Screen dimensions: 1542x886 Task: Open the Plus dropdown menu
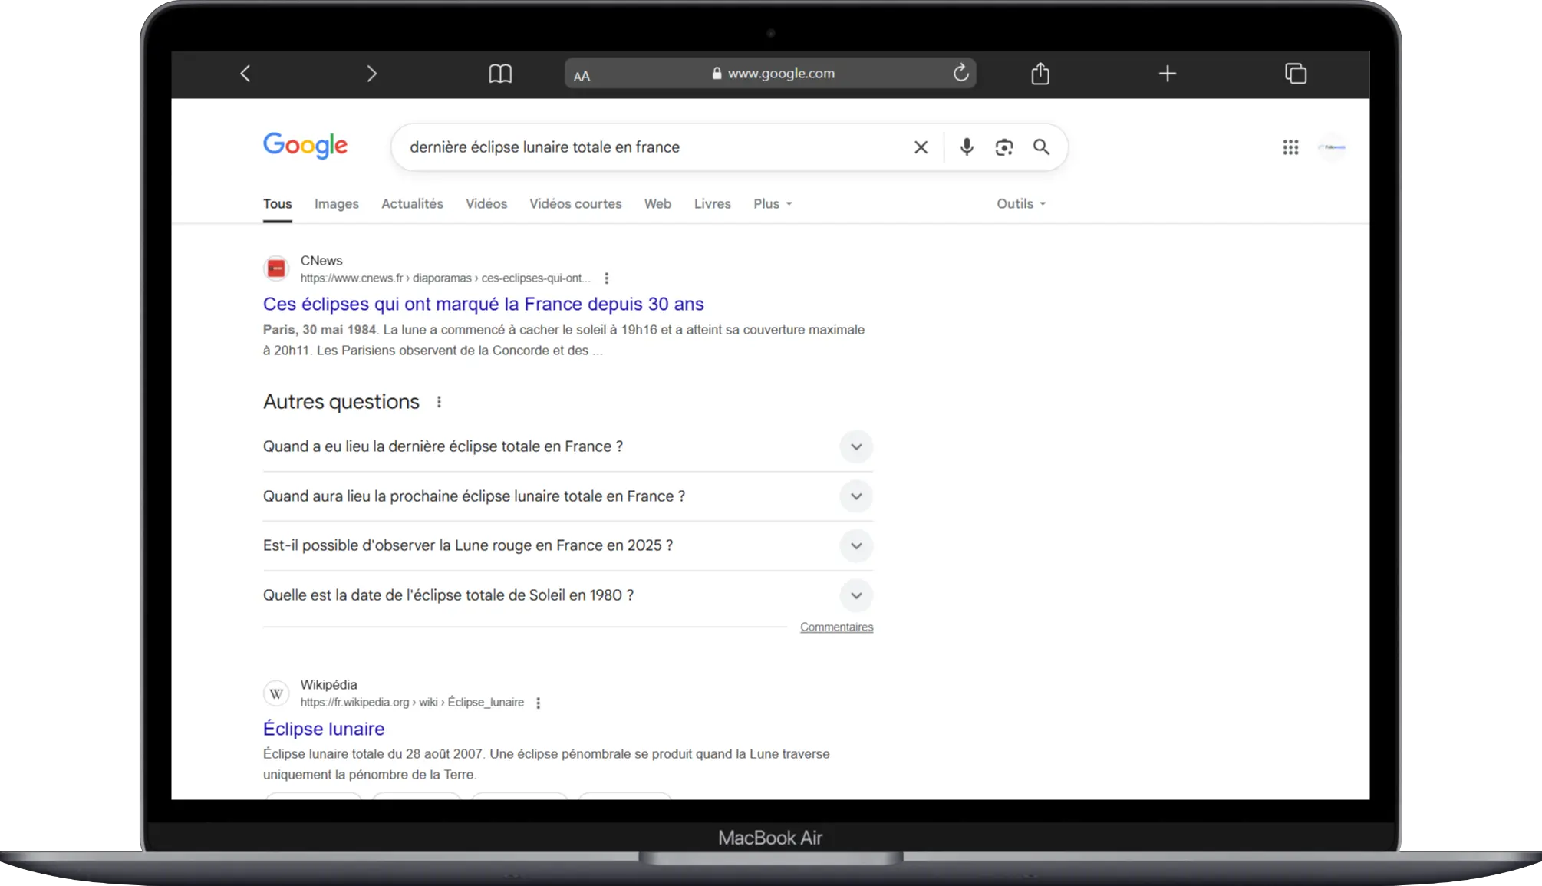tap(773, 204)
